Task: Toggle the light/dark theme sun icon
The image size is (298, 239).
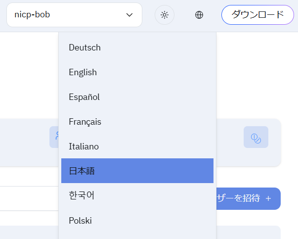Action: tap(165, 15)
